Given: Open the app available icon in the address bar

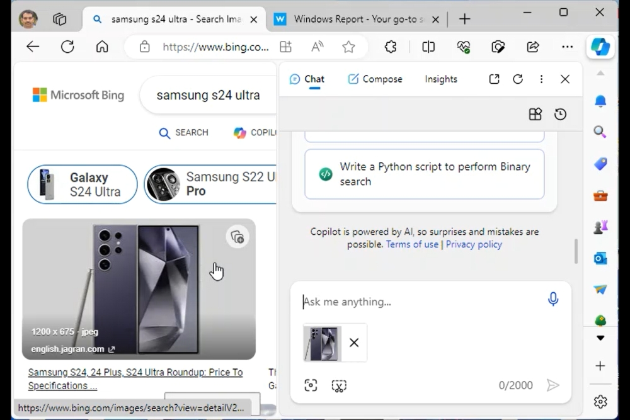Looking at the screenshot, I should click(285, 47).
